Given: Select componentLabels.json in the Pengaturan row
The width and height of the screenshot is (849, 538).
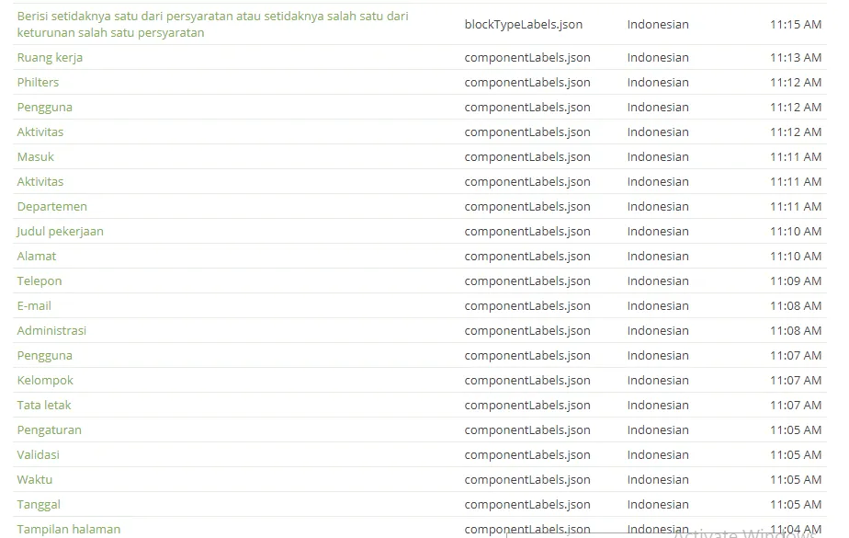Looking at the screenshot, I should 527,430.
